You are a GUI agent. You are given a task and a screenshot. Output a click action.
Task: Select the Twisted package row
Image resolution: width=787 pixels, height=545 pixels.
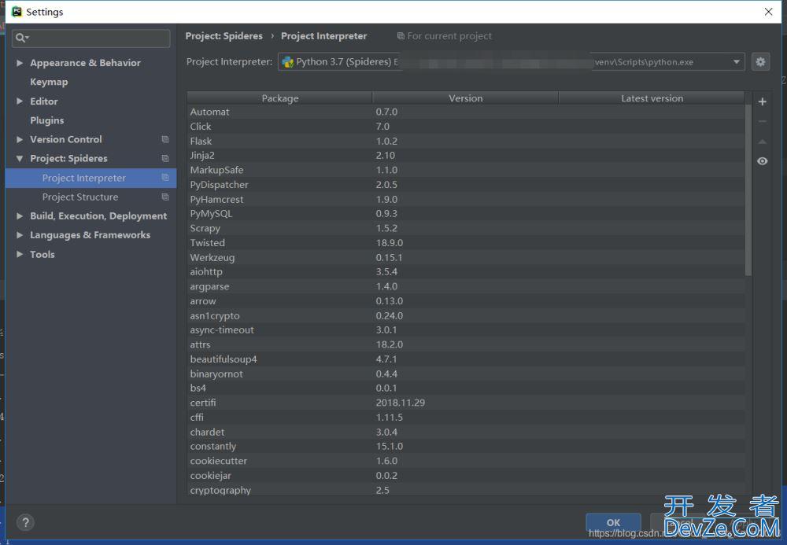pos(466,243)
